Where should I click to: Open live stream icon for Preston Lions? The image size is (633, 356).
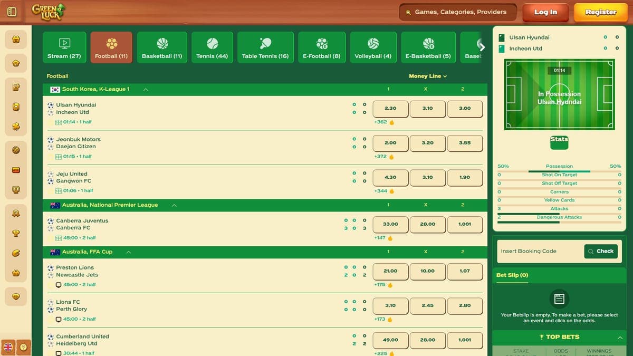click(x=59, y=285)
